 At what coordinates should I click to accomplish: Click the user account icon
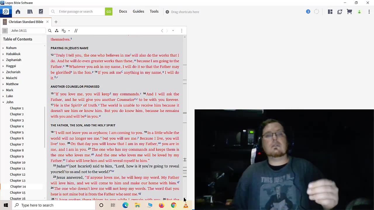(x=359, y=12)
